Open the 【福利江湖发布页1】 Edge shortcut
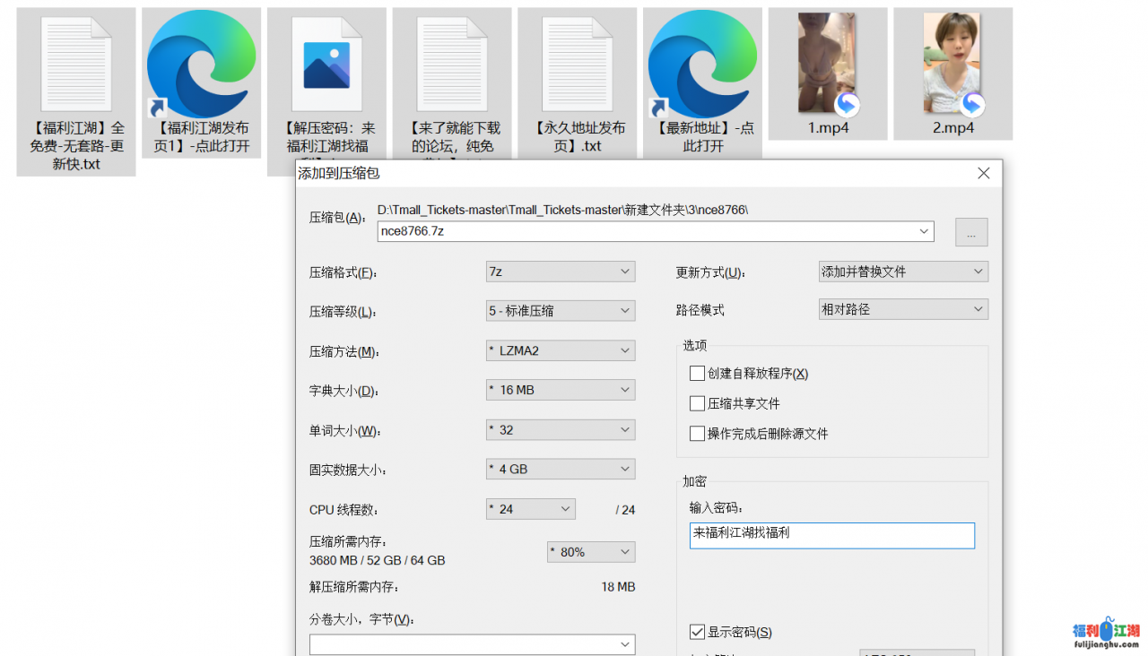The height and width of the screenshot is (656, 1148). click(x=201, y=61)
